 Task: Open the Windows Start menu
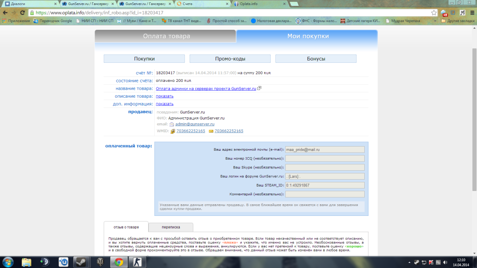click(8, 261)
